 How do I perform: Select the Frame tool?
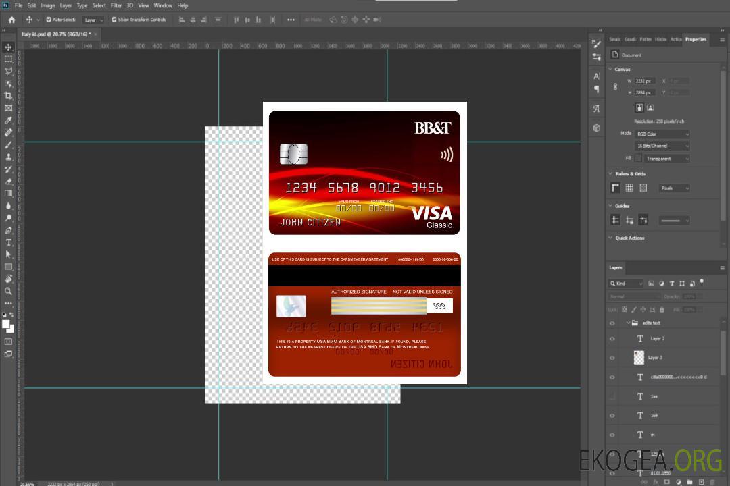[8, 108]
